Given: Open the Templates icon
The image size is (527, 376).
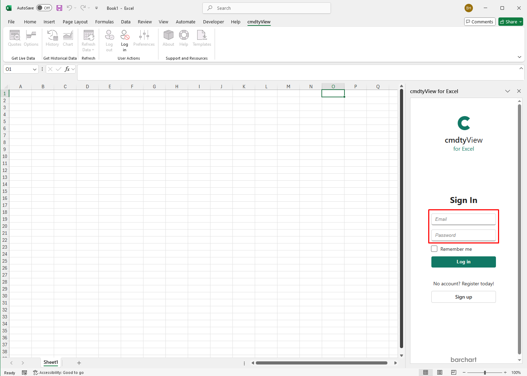Looking at the screenshot, I should tap(202, 38).
